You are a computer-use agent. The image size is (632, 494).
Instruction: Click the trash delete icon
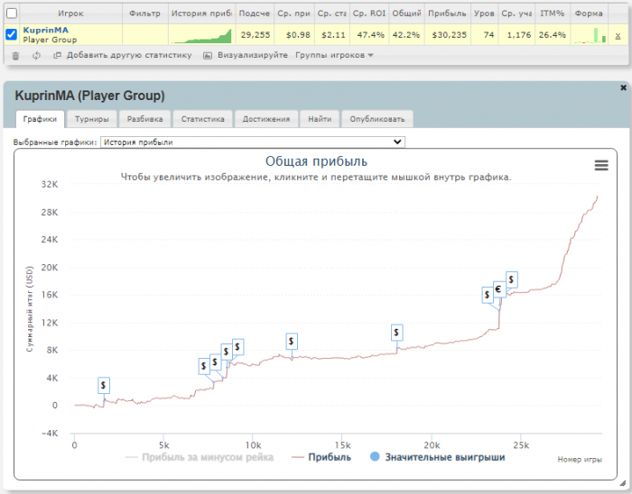15,56
